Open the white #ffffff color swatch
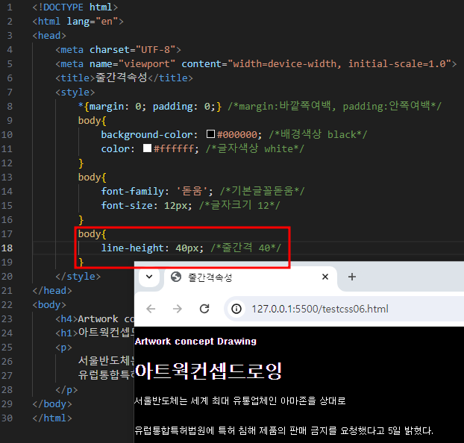Screen dimensions: 464x443 click(x=147, y=148)
